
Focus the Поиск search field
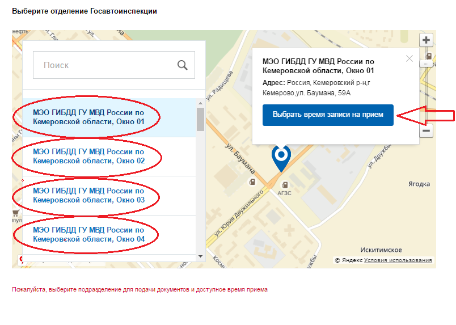(105, 65)
